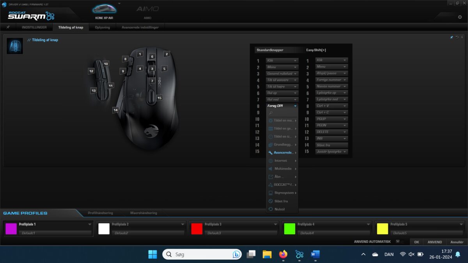Open Word from the taskbar
Screen dimensions: 468x263
coord(315,254)
